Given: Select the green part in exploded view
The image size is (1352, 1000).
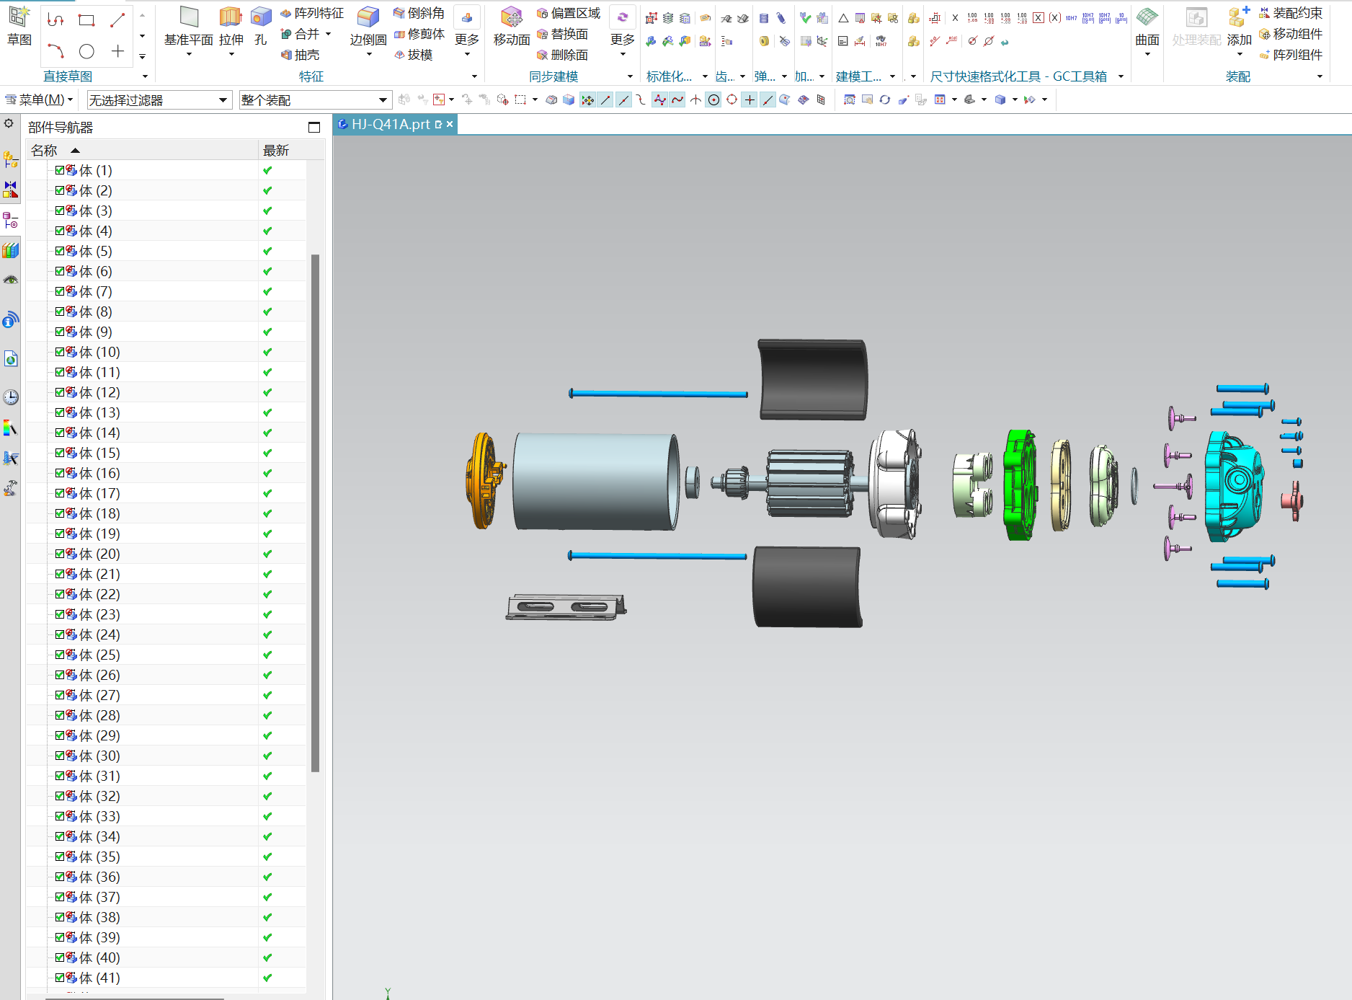Looking at the screenshot, I should click(1020, 484).
